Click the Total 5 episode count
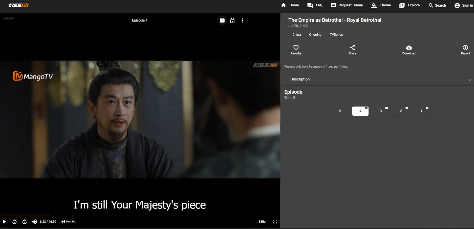Image resolution: width=474 pixels, height=229 pixels. pos(290,98)
